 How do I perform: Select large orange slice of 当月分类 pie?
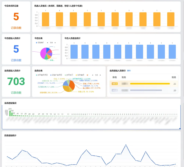point(72,86)
